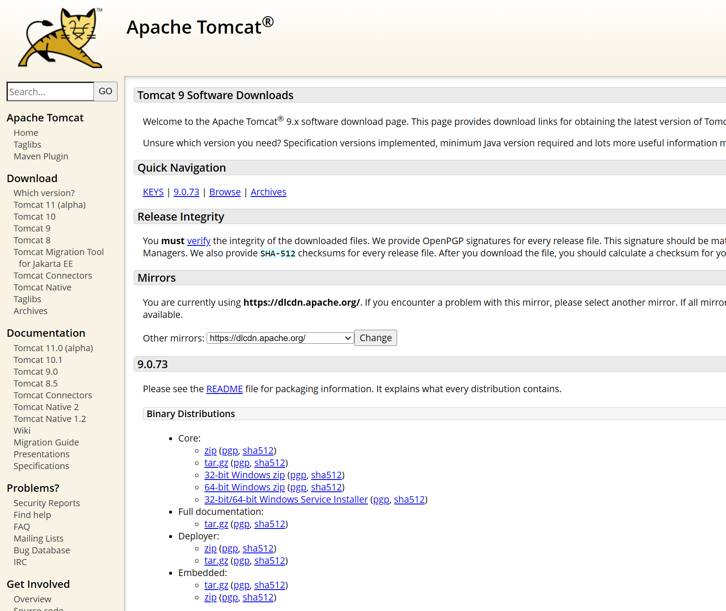Open Security Reports link
The width and height of the screenshot is (726, 611).
click(47, 503)
